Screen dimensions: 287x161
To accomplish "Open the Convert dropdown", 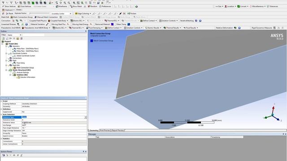I will pos(243,6).
